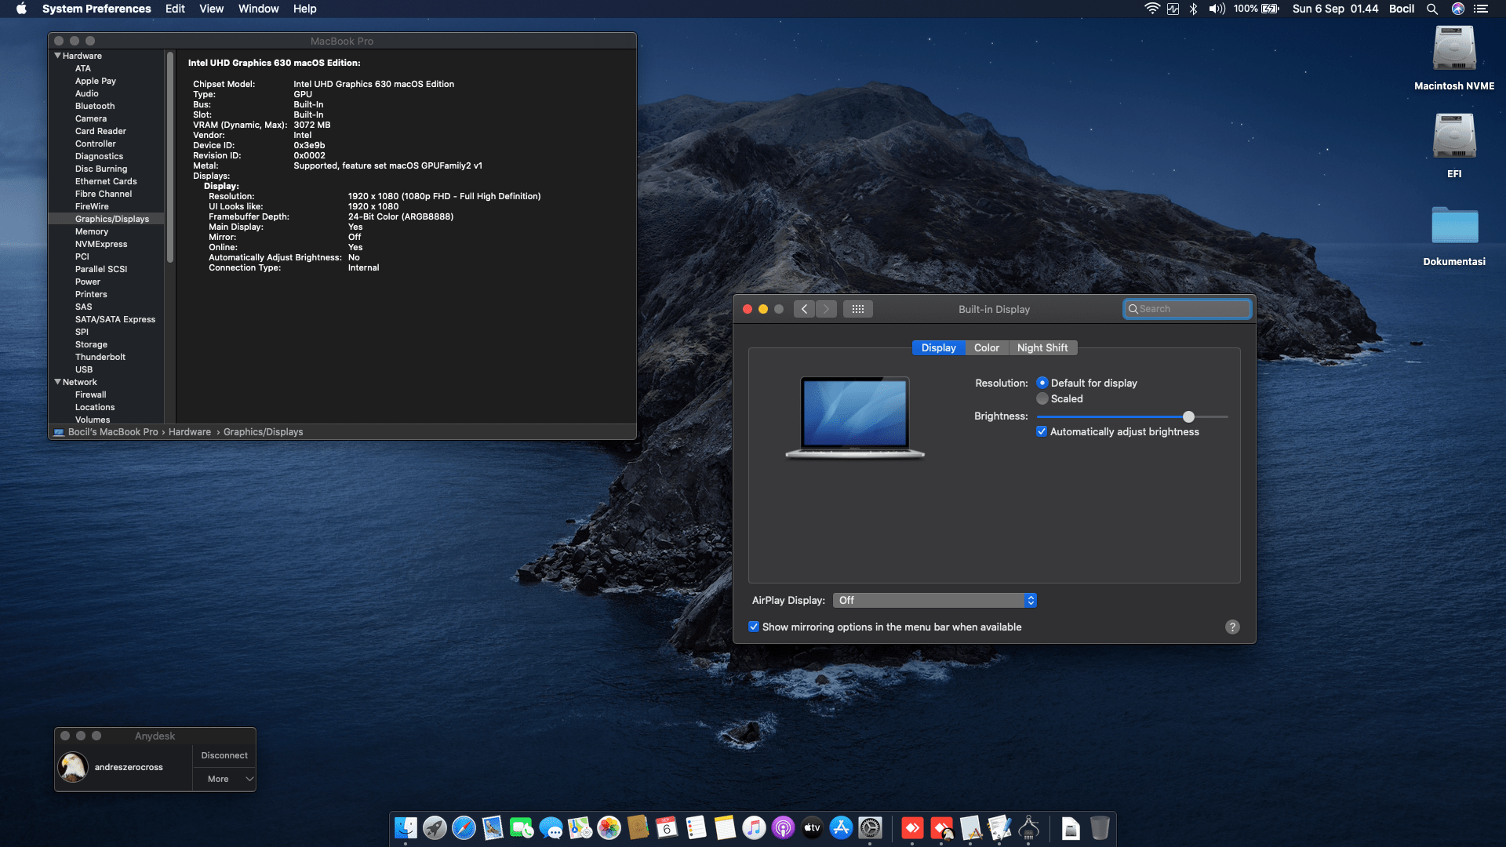Open Messages from the dock
The image size is (1506, 847).
(x=551, y=827)
